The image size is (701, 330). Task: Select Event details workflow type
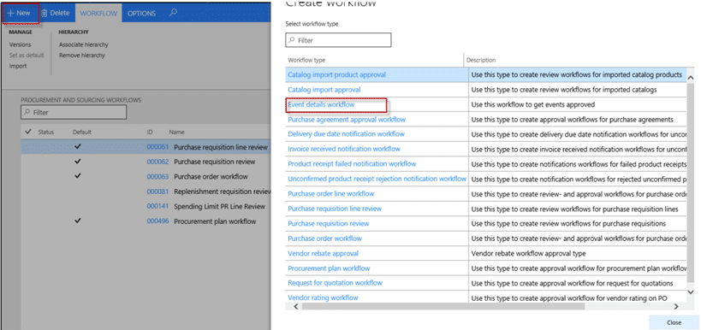tap(322, 104)
